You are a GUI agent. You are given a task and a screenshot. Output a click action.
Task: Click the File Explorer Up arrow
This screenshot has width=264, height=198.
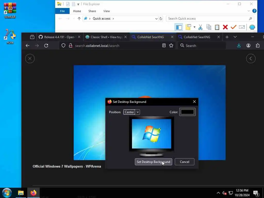click(x=79, y=19)
